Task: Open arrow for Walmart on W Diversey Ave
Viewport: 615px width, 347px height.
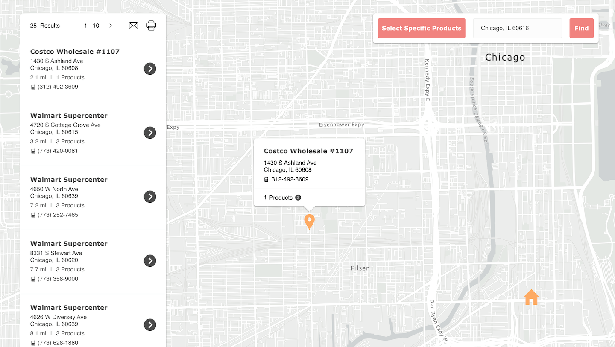Action: point(150,325)
